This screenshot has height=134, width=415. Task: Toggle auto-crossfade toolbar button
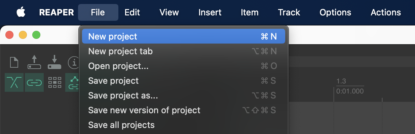[14, 82]
